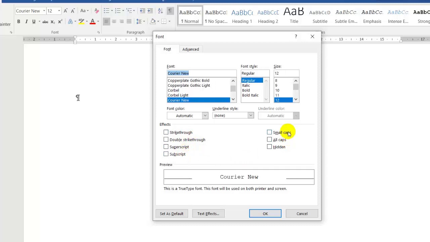Click the Size input field showing 12

click(x=286, y=73)
